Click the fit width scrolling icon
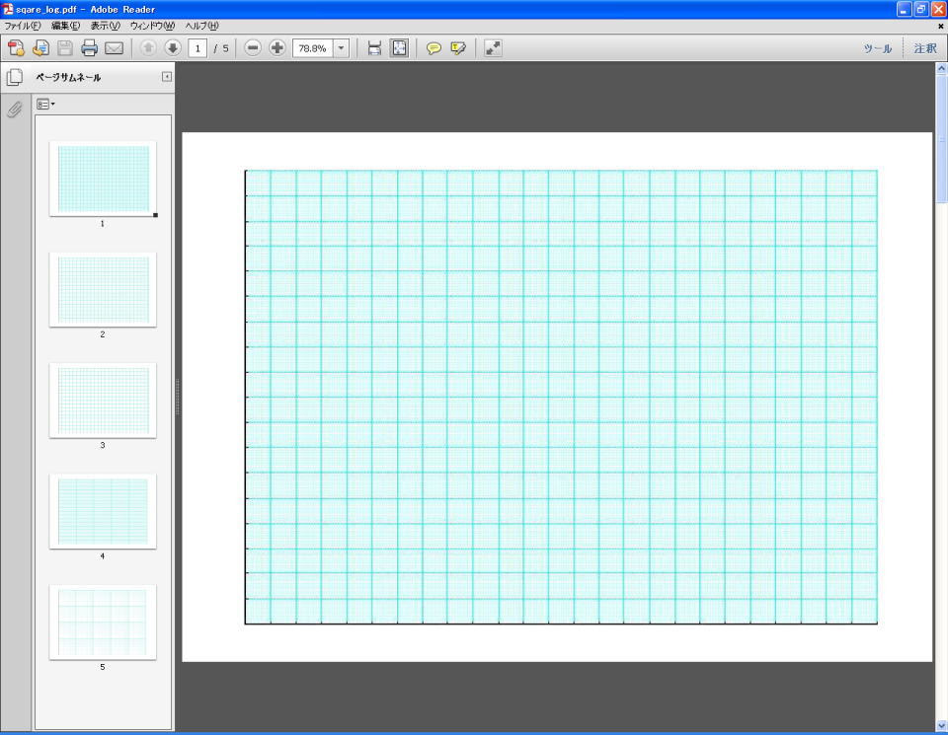The image size is (948, 735). click(375, 48)
